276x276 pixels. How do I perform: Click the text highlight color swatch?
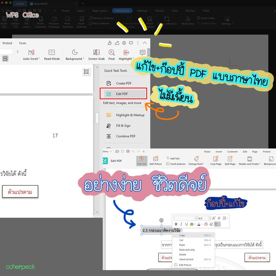click(192, 224)
